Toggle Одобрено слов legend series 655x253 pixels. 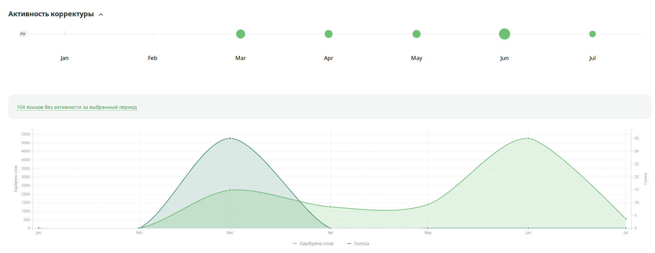(x=313, y=244)
